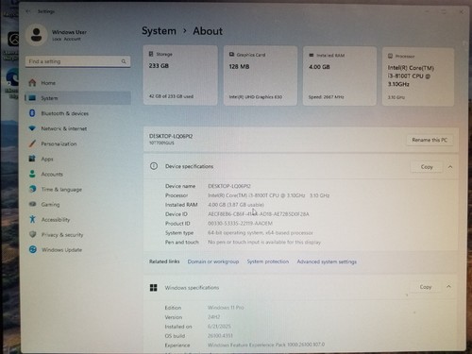The width and height of the screenshot is (472, 354).
Task: Open Accounts settings in sidebar
Action: pos(77,174)
